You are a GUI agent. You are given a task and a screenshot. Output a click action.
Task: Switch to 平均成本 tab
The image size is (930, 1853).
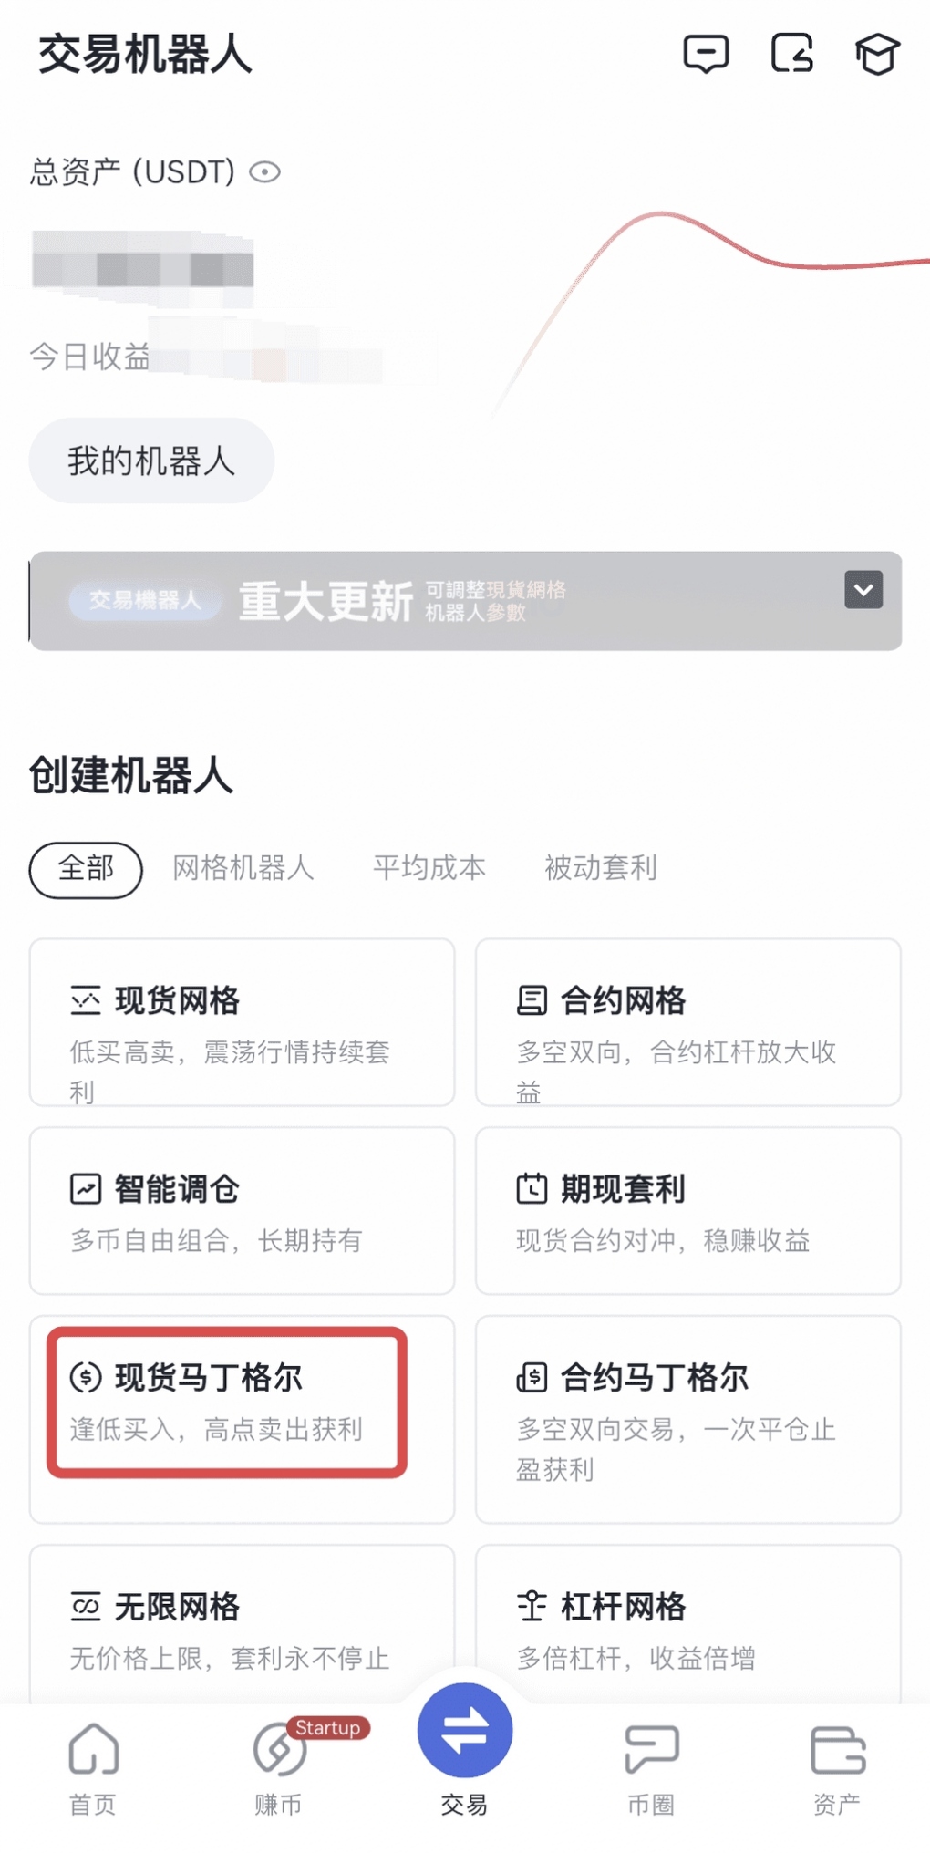pos(429,869)
